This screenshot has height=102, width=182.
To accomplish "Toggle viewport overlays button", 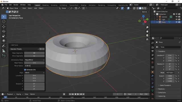I will [x=128, y=8].
